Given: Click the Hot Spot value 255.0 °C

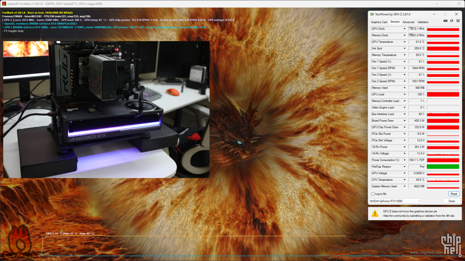Looking at the screenshot, I should point(417,49).
